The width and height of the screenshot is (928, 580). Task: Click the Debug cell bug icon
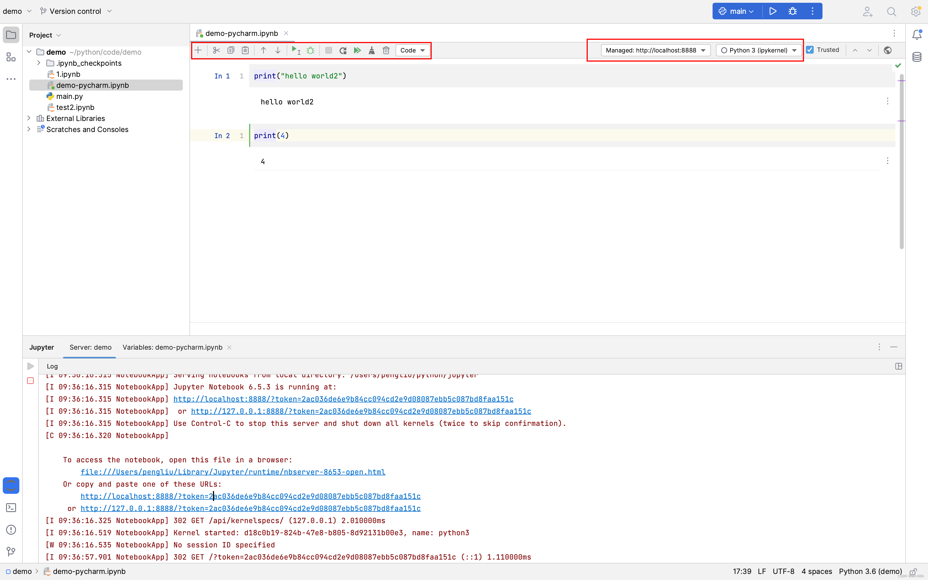pyautogui.click(x=310, y=50)
